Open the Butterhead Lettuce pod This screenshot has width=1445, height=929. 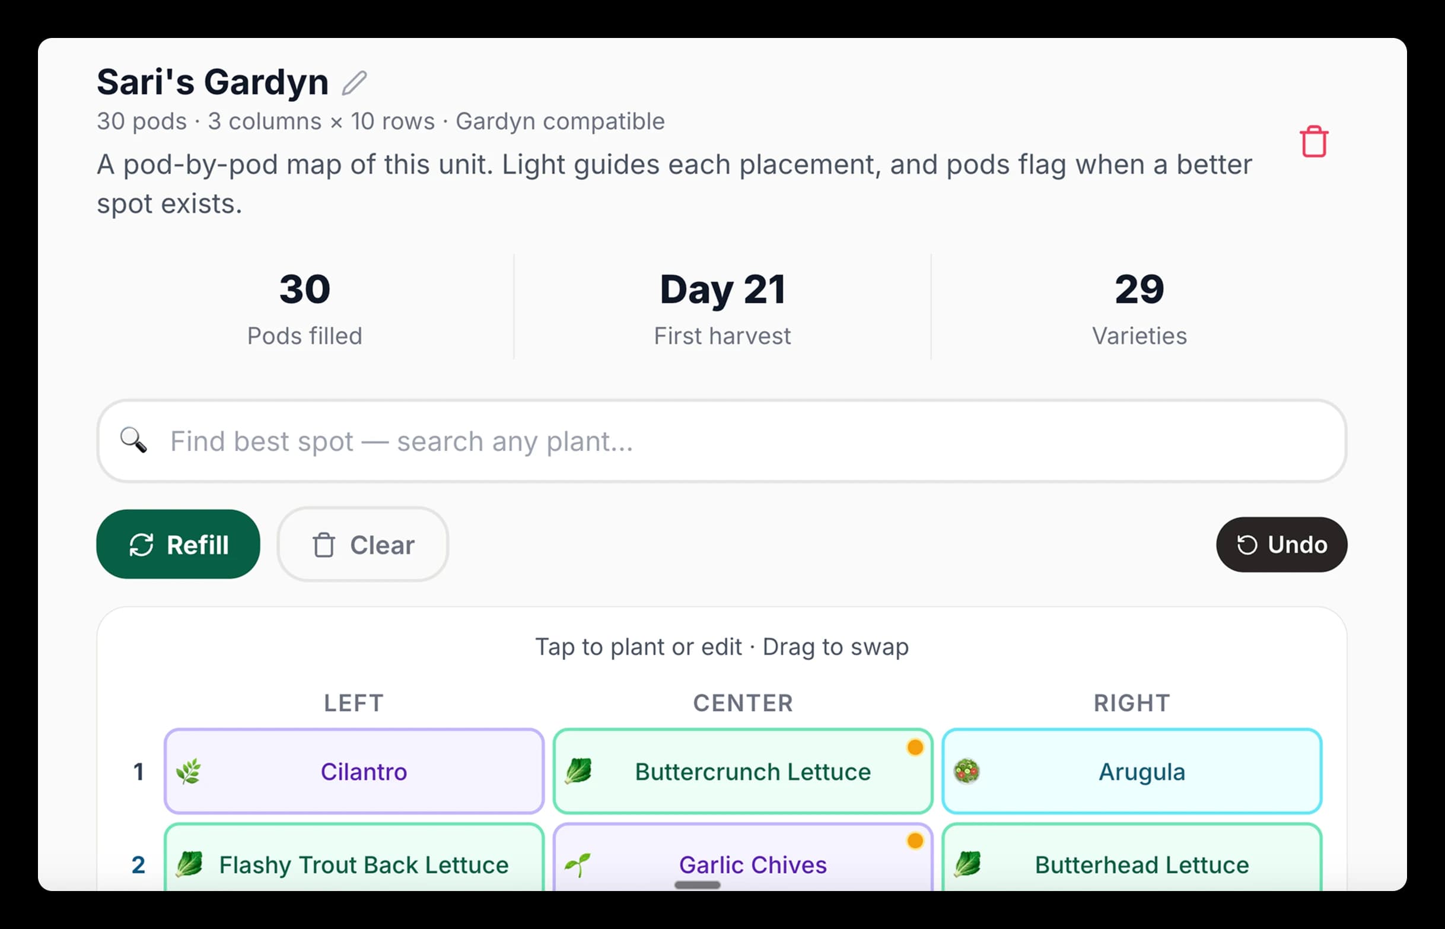(x=1132, y=858)
